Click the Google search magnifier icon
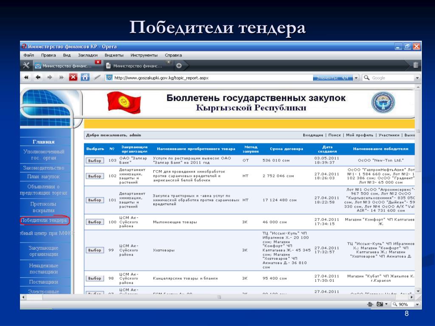435x326 pixels. coord(367,78)
